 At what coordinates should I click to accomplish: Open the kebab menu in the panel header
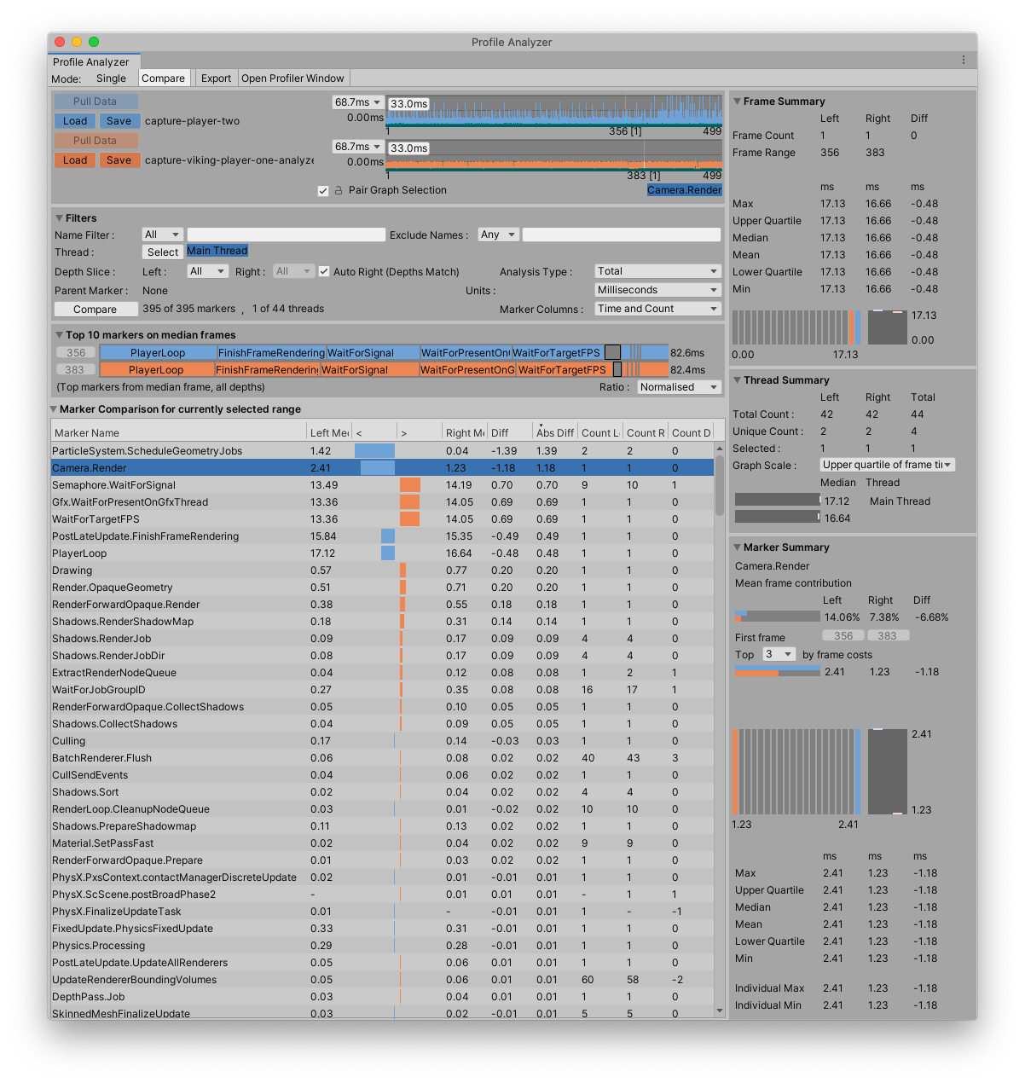(964, 60)
